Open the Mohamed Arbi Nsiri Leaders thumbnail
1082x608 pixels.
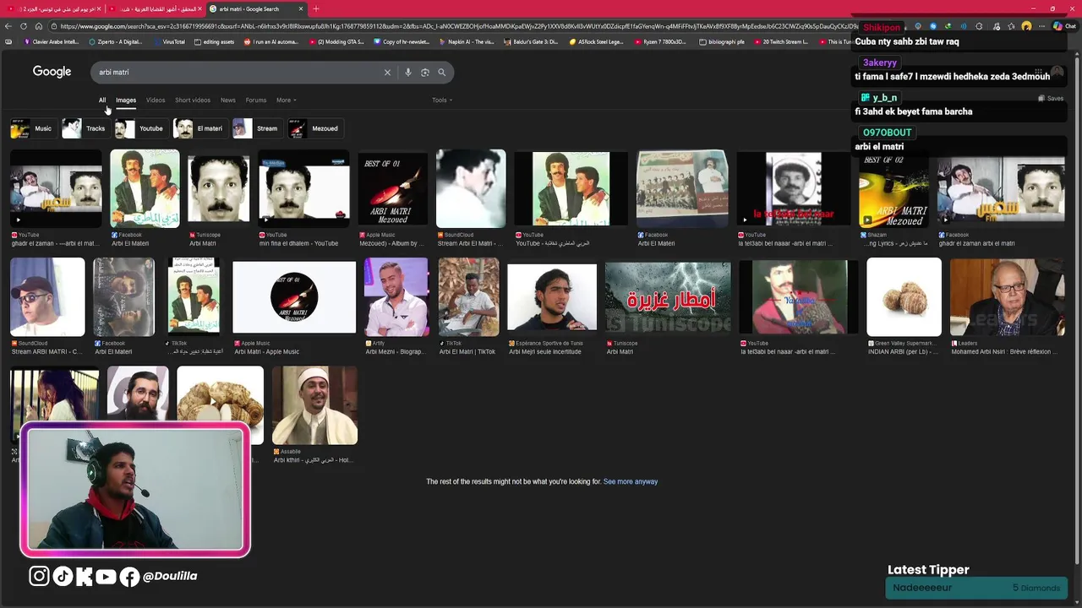1007,297
